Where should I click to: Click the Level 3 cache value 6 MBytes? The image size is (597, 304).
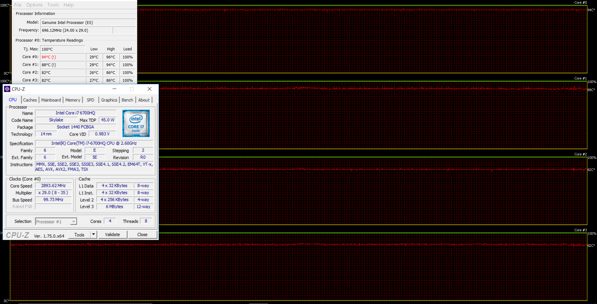[114, 206]
